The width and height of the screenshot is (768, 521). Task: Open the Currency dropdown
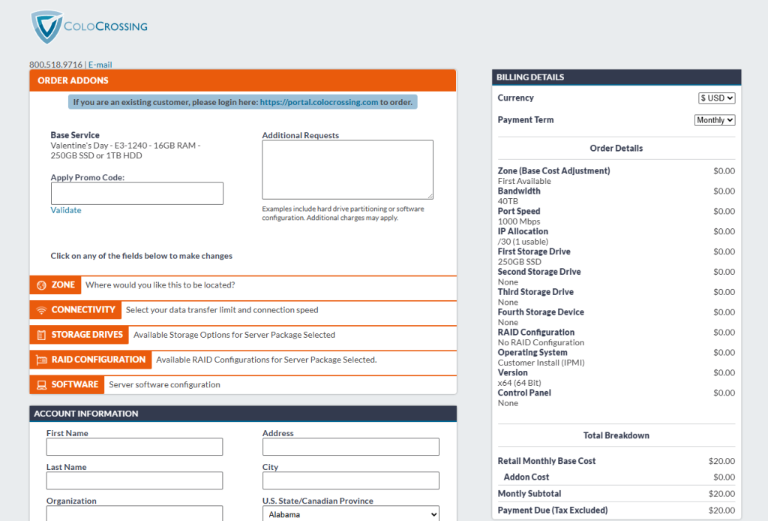coord(716,98)
